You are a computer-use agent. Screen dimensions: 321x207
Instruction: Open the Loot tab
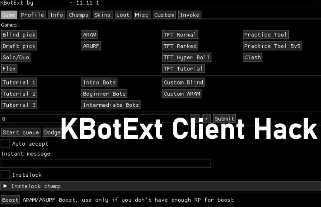123,15
